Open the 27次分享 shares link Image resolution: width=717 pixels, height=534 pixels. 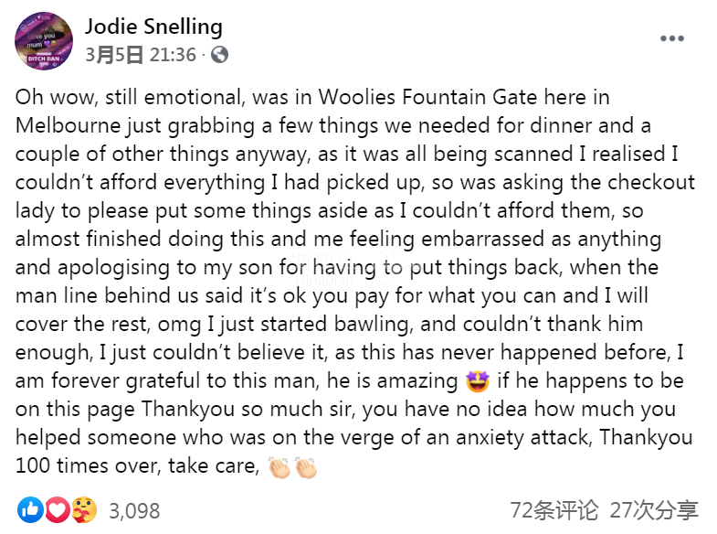[654, 510]
